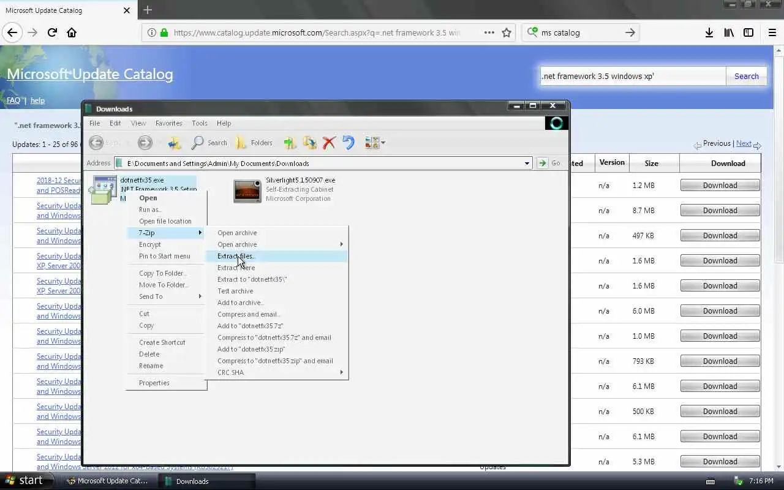Click the Firefox Home icon
Image resolution: width=784 pixels, height=490 pixels.
click(72, 32)
